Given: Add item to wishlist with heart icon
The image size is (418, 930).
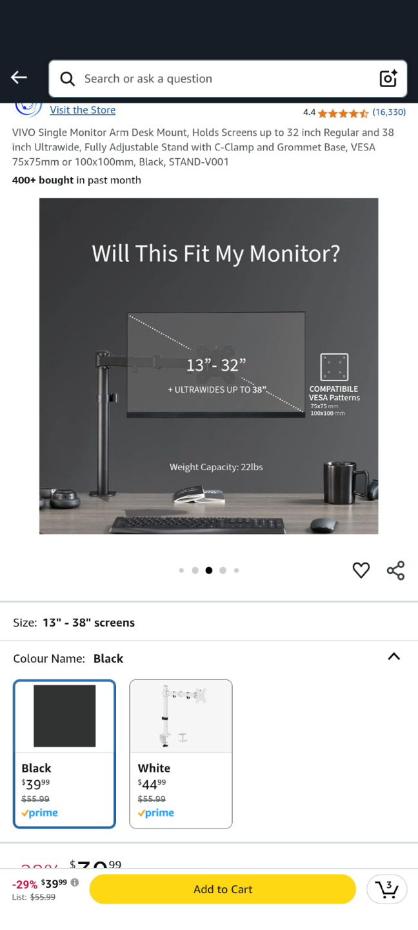Looking at the screenshot, I should tap(361, 570).
